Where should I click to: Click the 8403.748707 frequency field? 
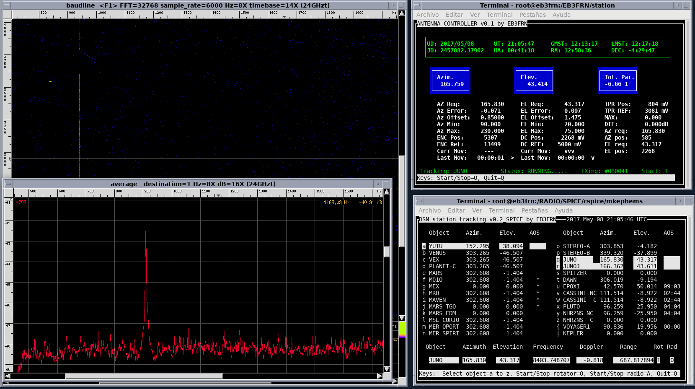pos(551,360)
